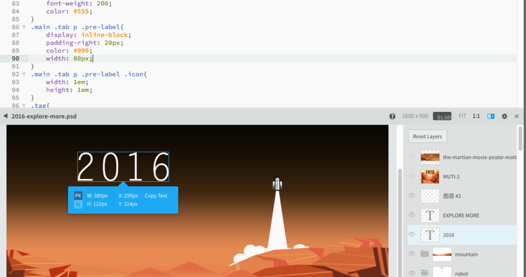Toggle visibility of EXPLORE MORE layer

click(412, 216)
